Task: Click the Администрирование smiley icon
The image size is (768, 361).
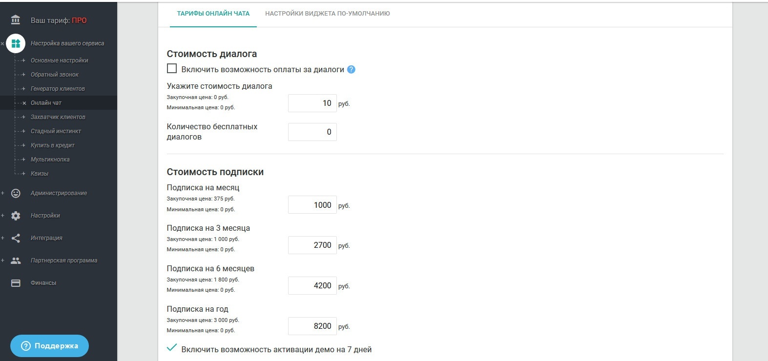Action: pyautogui.click(x=16, y=193)
